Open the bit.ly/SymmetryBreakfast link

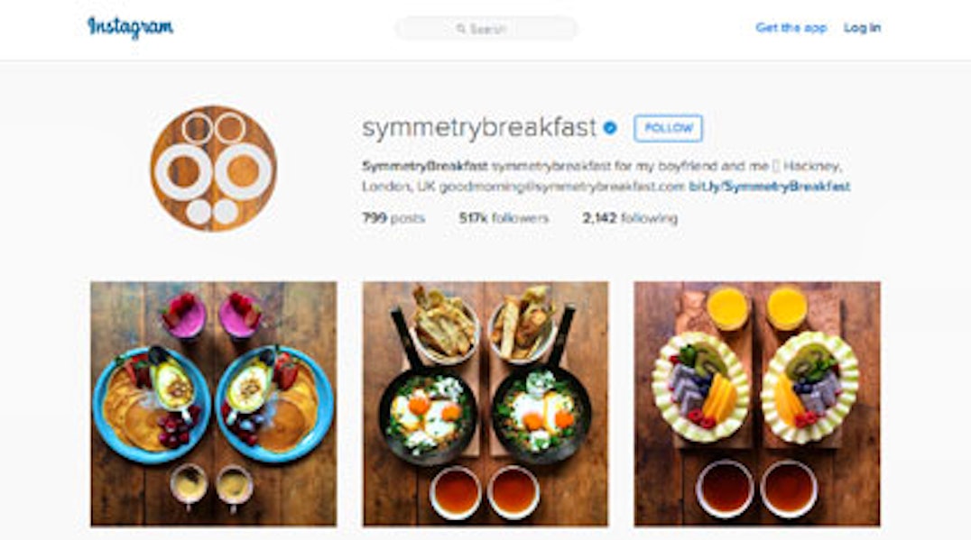[x=769, y=187]
